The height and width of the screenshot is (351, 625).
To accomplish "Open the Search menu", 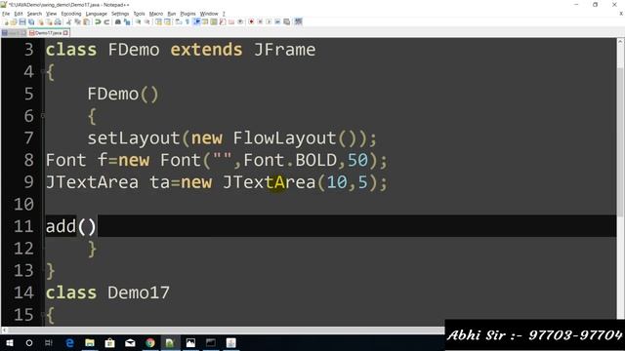I will point(34,14).
